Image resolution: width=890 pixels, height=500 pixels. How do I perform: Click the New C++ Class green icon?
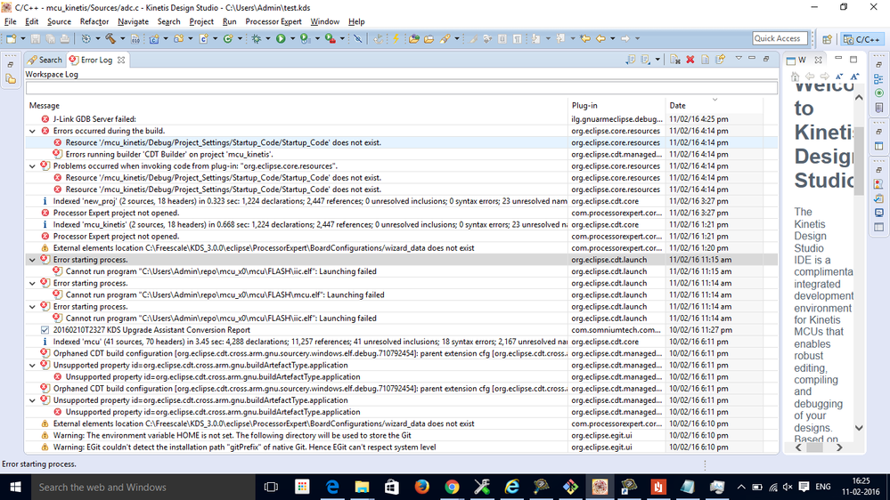[x=227, y=38]
